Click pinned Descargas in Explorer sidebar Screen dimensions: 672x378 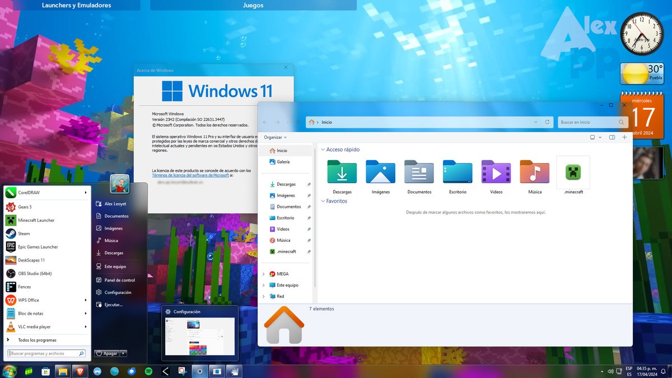286,184
